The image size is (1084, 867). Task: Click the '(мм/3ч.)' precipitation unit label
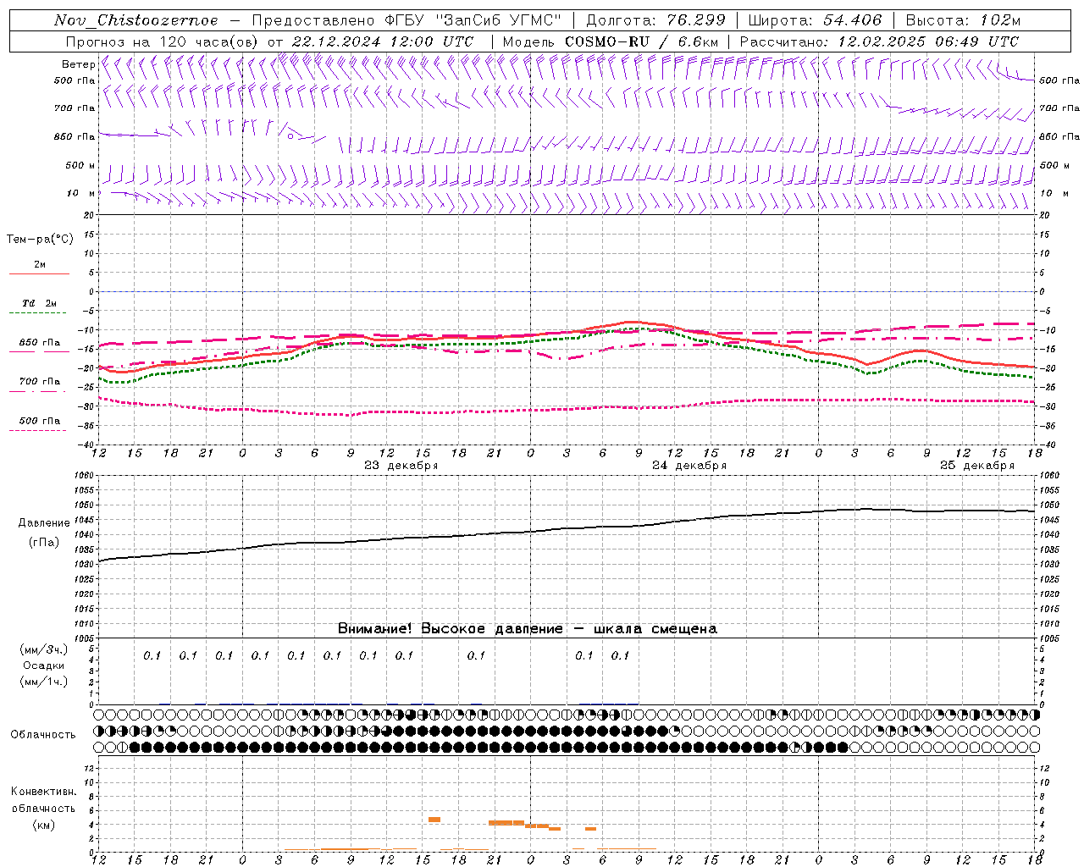point(44,649)
